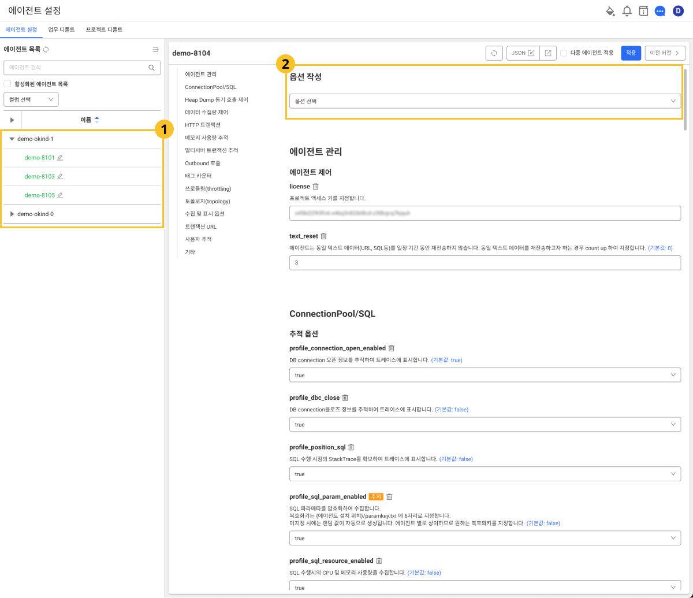This screenshot has width=693, height=598.
Task: Click the license key input field
Action: [x=485, y=213]
